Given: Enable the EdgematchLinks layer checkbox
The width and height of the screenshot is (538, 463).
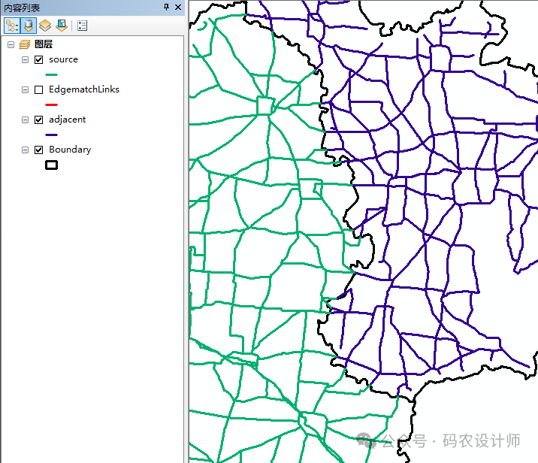Looking at the screenshot, I should [39, 90].
